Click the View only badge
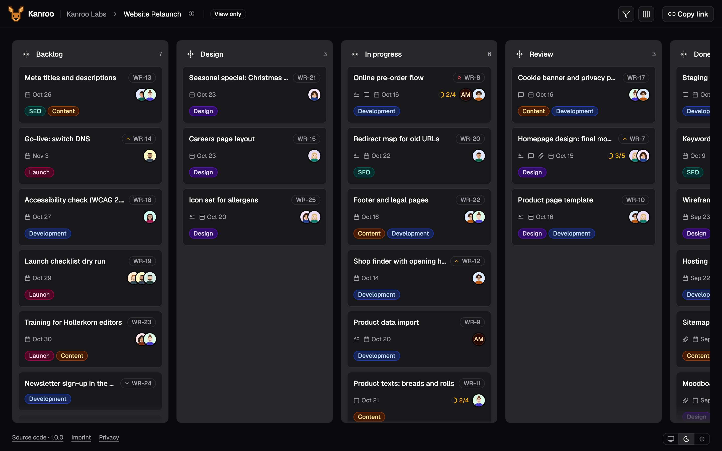Viewport: 722px width, 451px height. (x=228, y=14)
